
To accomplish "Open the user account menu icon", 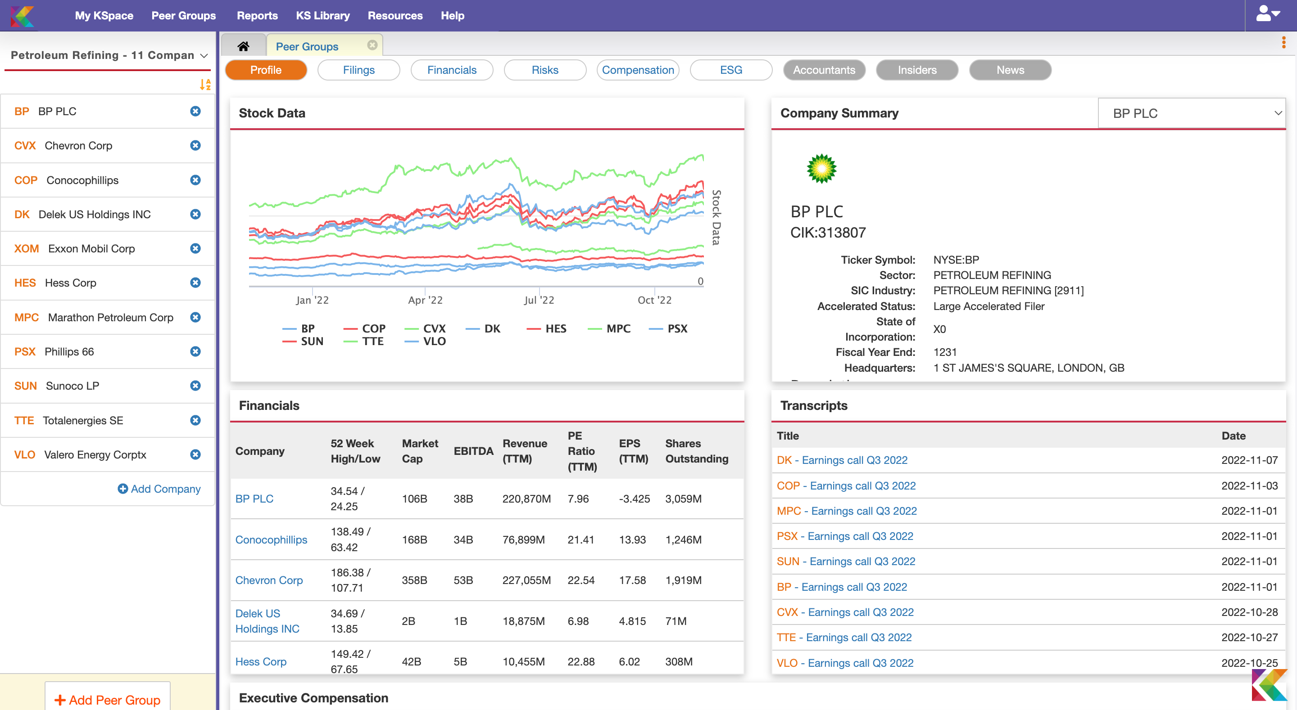I will click(1267, 14).
